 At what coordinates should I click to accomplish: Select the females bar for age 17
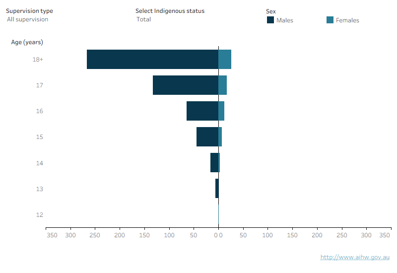[x=222, y=85]
